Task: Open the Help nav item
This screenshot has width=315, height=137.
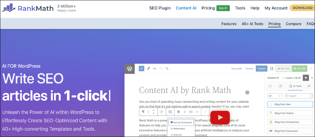Action: 255,8
